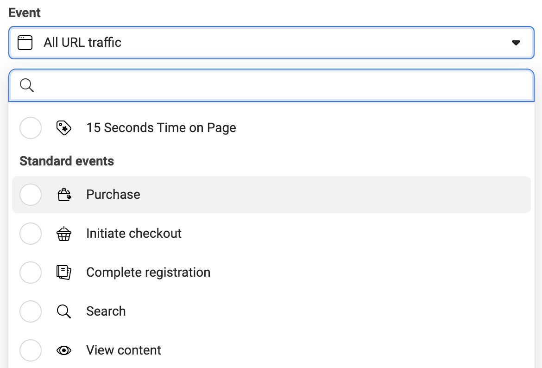Expand the Event dropdown field
Screen dimensions: 542x368
(x=271, y=42)
